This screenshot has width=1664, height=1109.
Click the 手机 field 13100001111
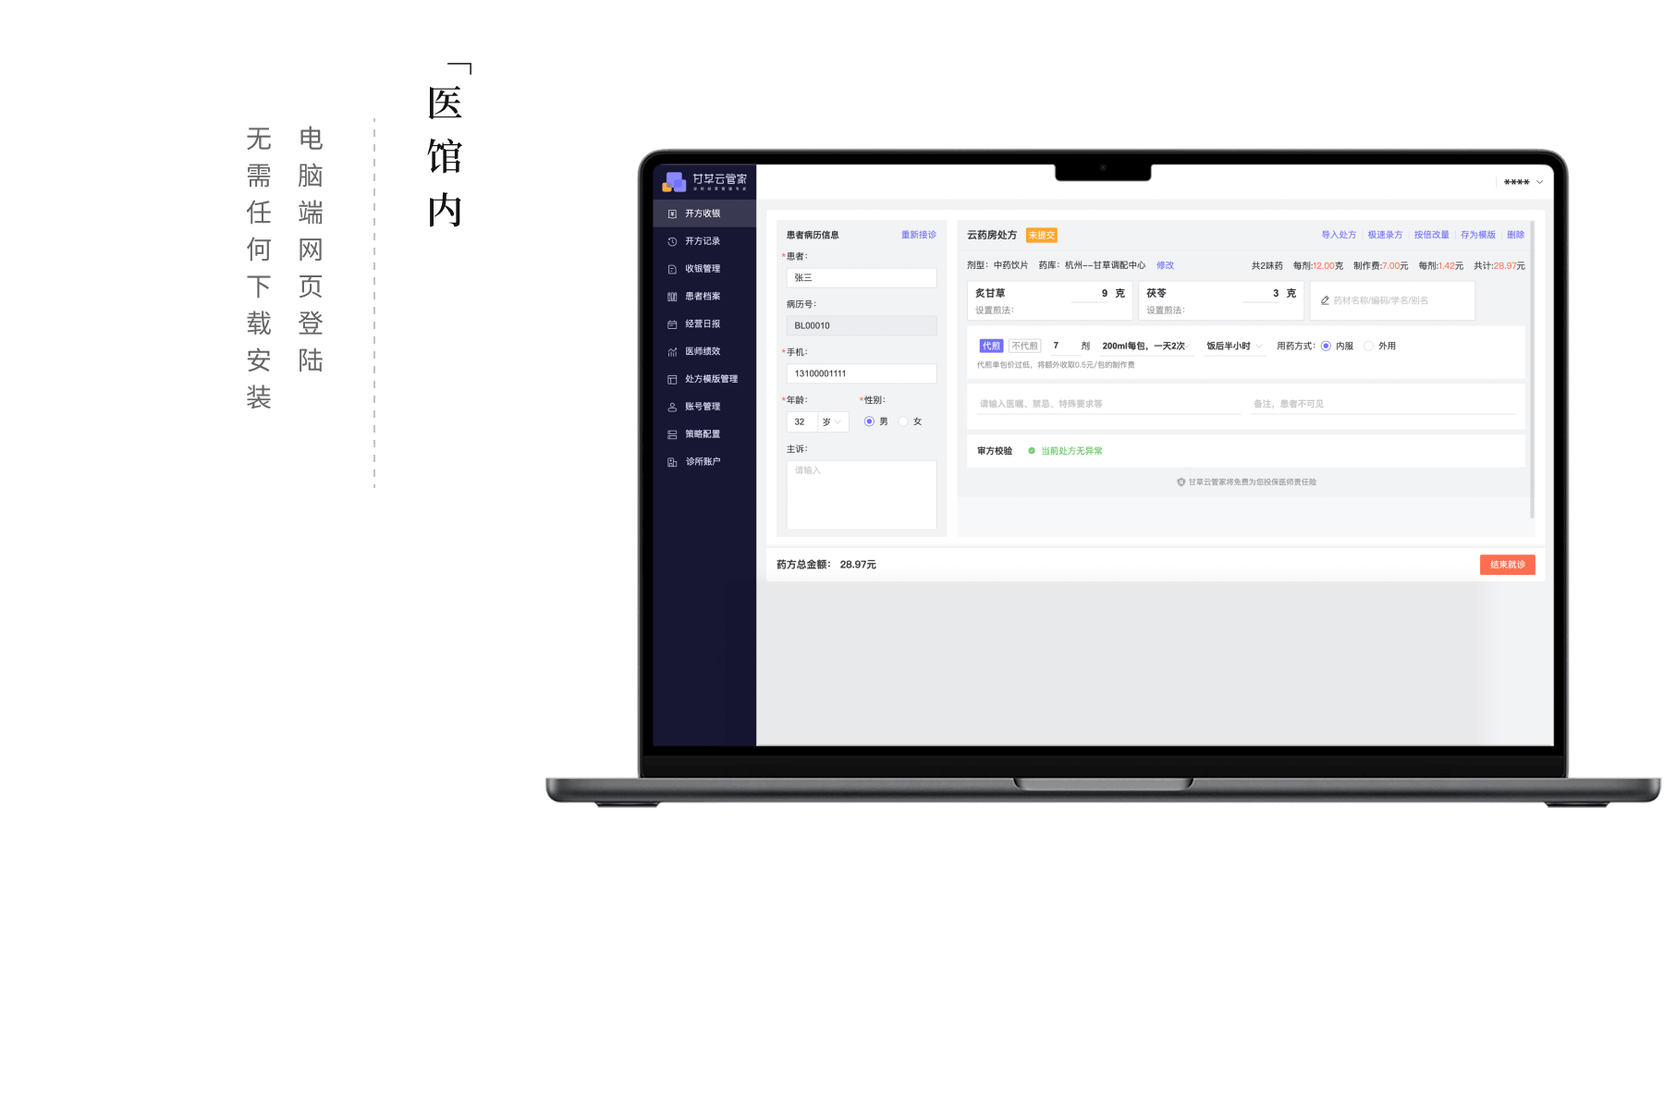pyautogui.click(x=862, y=373)
